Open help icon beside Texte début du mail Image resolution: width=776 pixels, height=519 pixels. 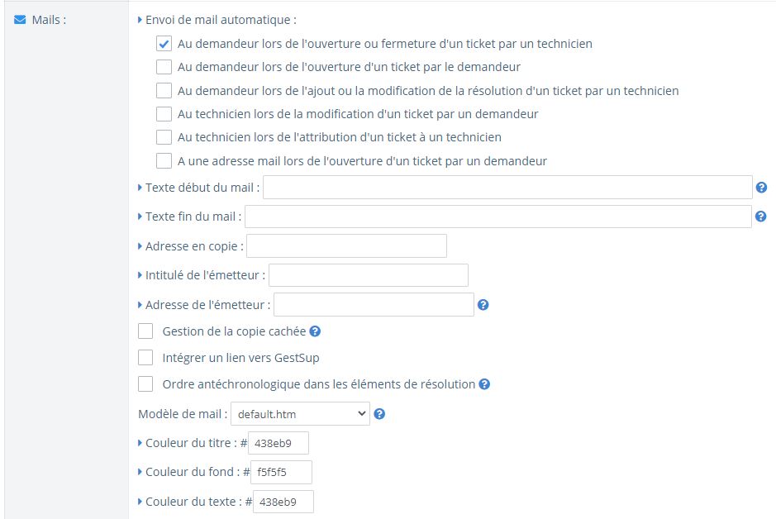tap(762, 188)
